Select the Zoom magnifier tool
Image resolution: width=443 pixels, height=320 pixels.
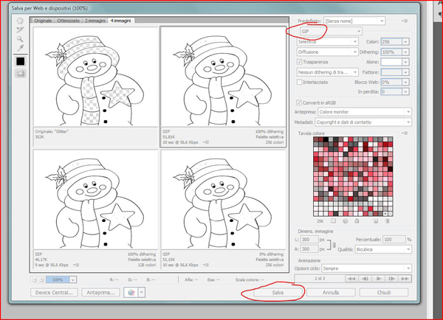(x=20, y=39)
